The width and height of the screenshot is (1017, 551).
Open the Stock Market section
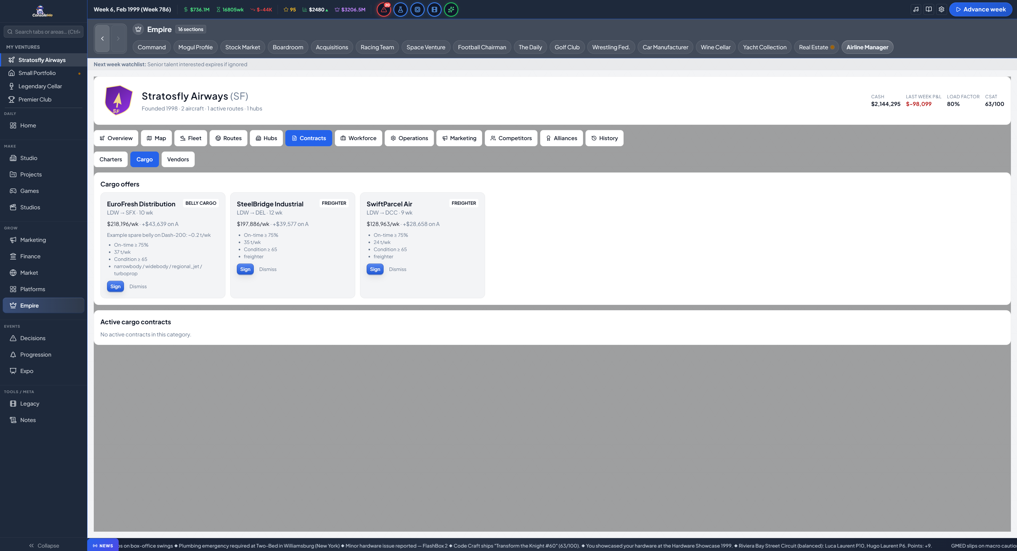pyautogui.click(x=243, y=47)
